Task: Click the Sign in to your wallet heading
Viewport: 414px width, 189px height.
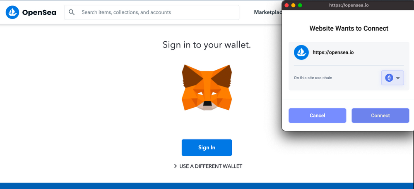Action: 207,45
